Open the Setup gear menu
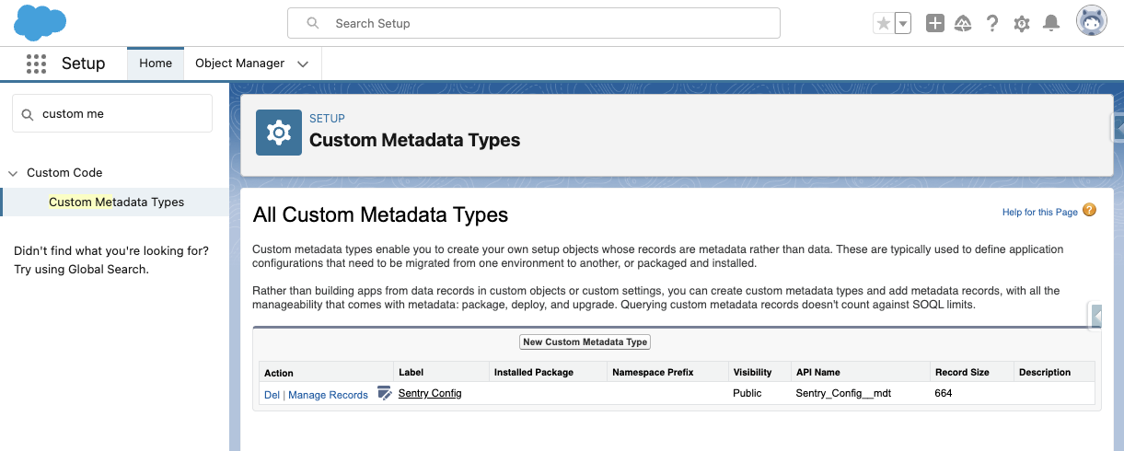1124x451 pixels. click(x=1021, y=24)
